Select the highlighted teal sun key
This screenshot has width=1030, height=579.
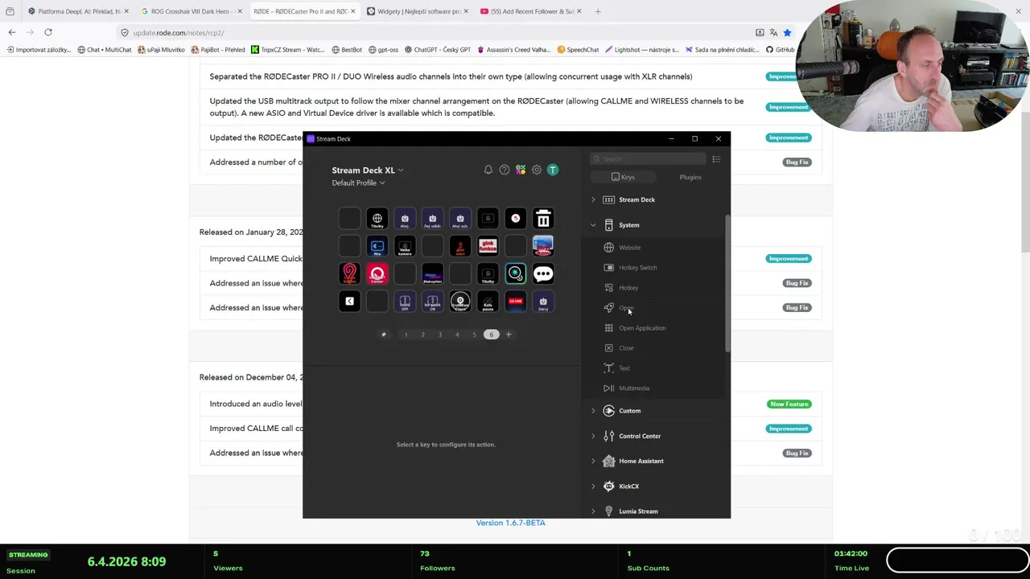516,274
